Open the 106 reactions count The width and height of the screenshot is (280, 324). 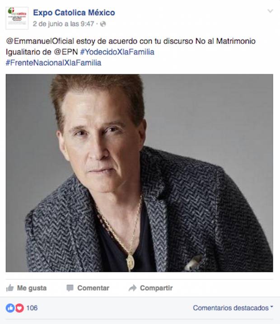[x=32, y=308]
